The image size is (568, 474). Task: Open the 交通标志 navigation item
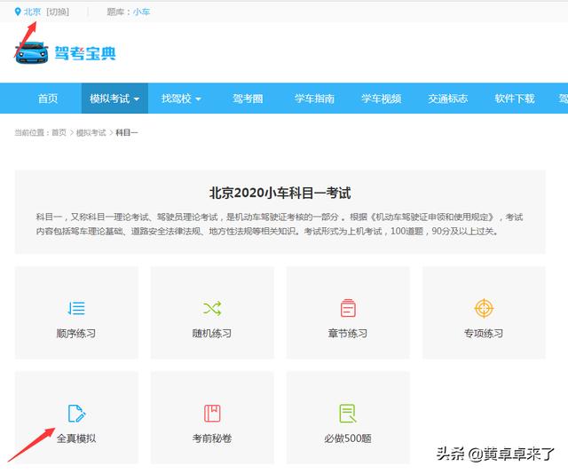[x=447, y=99]
